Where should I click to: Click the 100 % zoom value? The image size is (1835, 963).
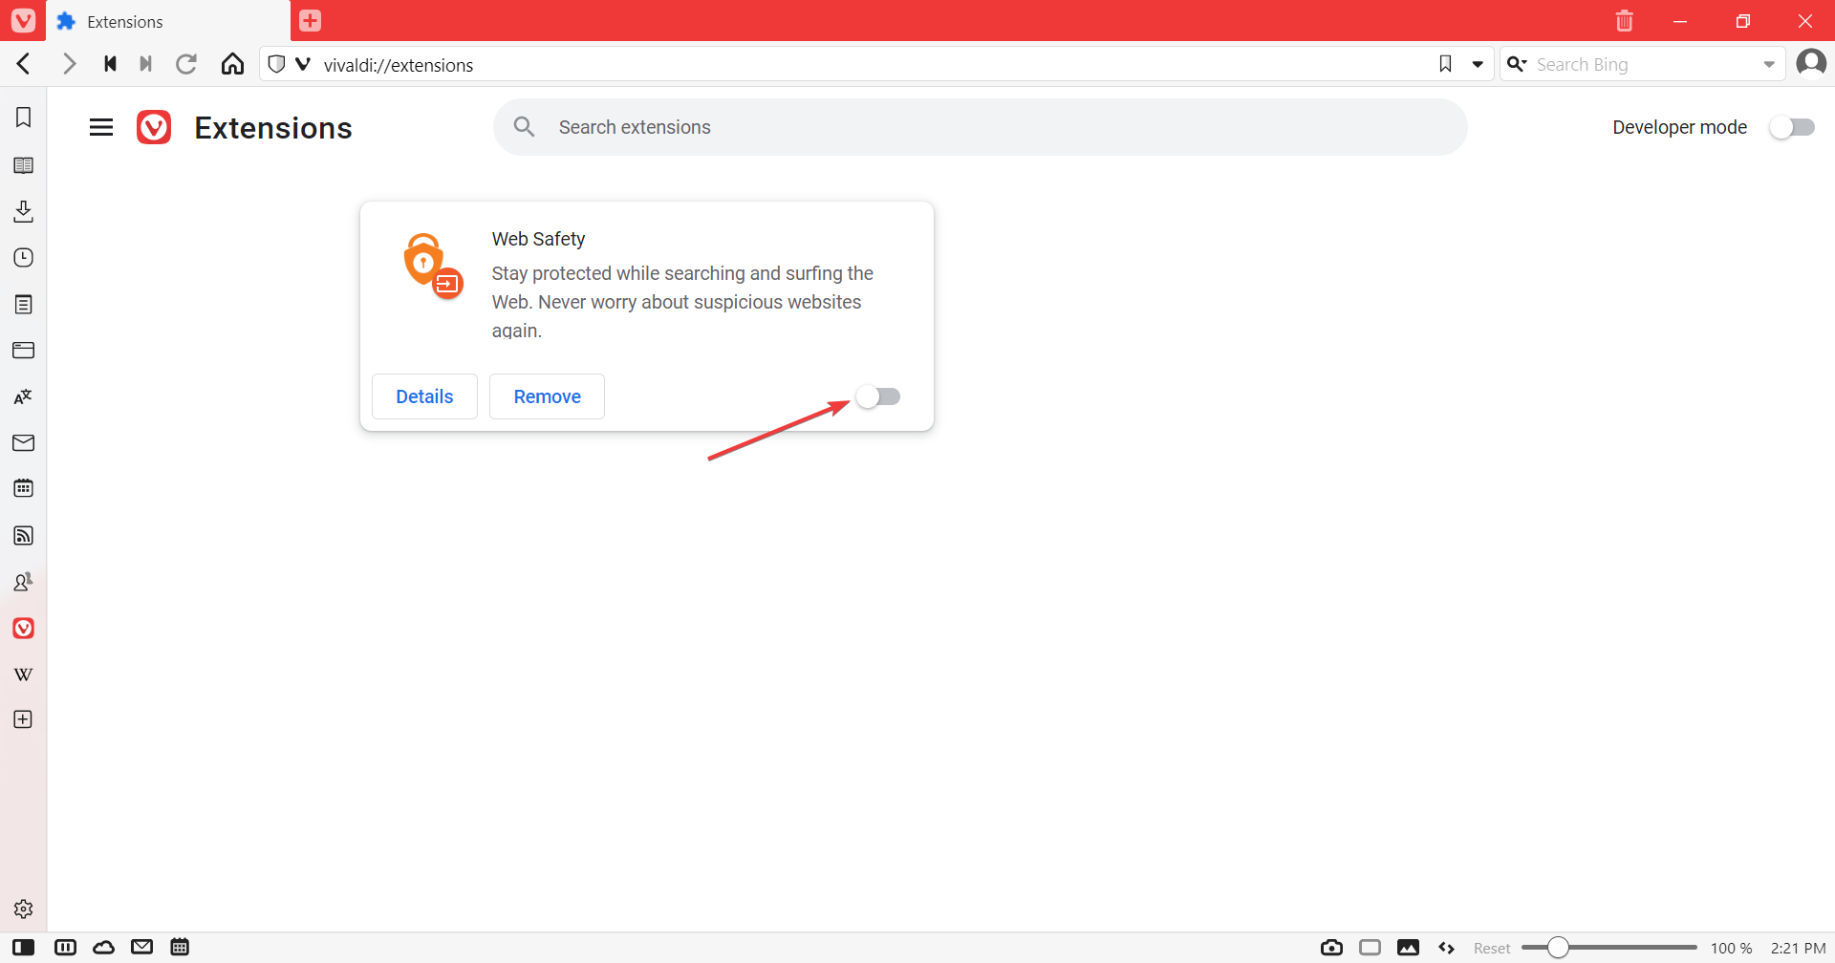click(x=1731, y=948)
